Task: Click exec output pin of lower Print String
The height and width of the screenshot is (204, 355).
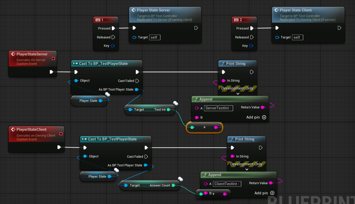Action: (261, 148)
